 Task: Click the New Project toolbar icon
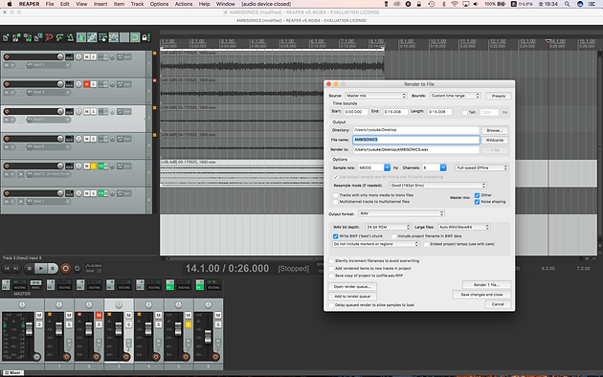[6, 37]
